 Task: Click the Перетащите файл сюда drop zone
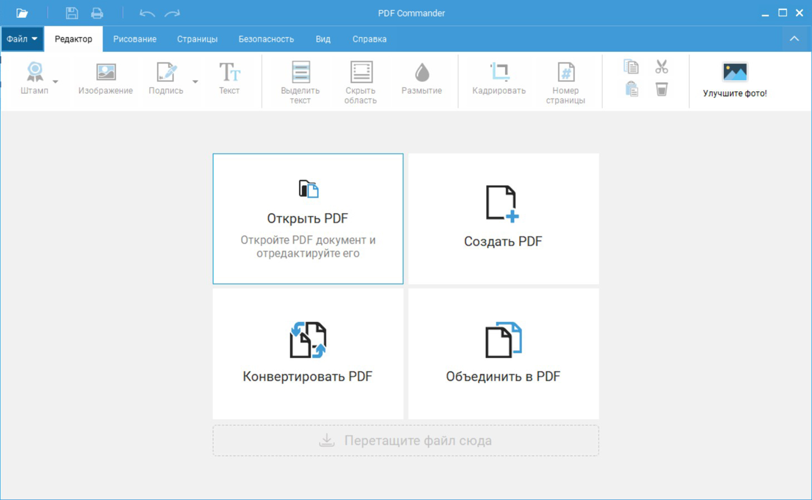(x=405, y=440)
